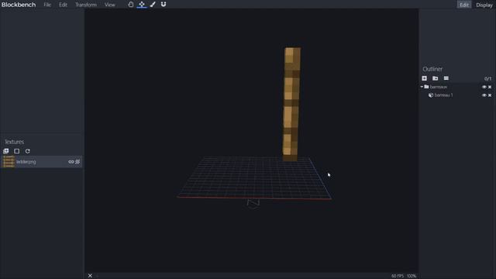Switch to Display mode tab
The width and height of the screenshot is (496, 279).
[484, 5]
